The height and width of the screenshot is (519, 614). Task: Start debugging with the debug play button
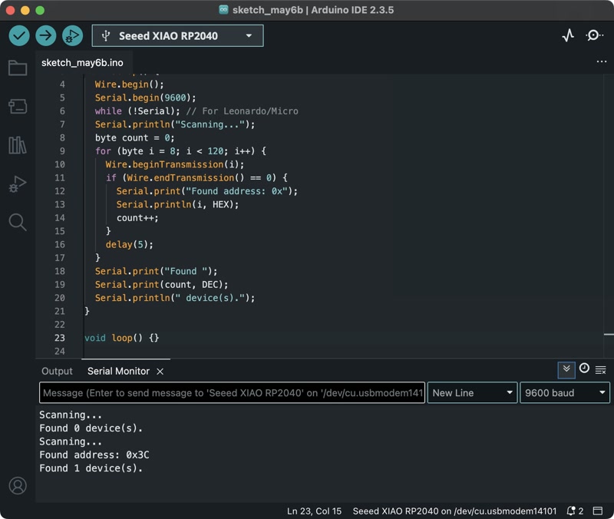coord(72,35)
